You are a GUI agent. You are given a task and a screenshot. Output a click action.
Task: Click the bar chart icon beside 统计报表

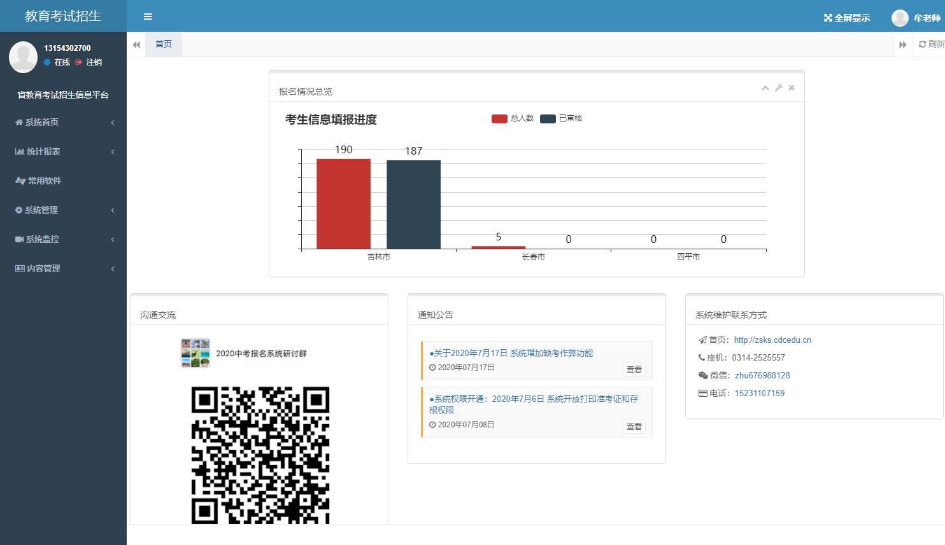tap(20, 151)
